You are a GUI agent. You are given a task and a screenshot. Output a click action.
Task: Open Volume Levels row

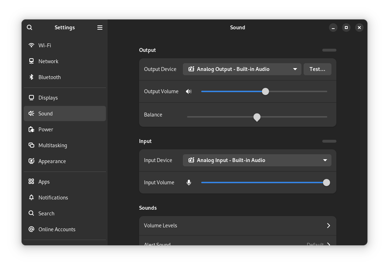click(237, 226)
